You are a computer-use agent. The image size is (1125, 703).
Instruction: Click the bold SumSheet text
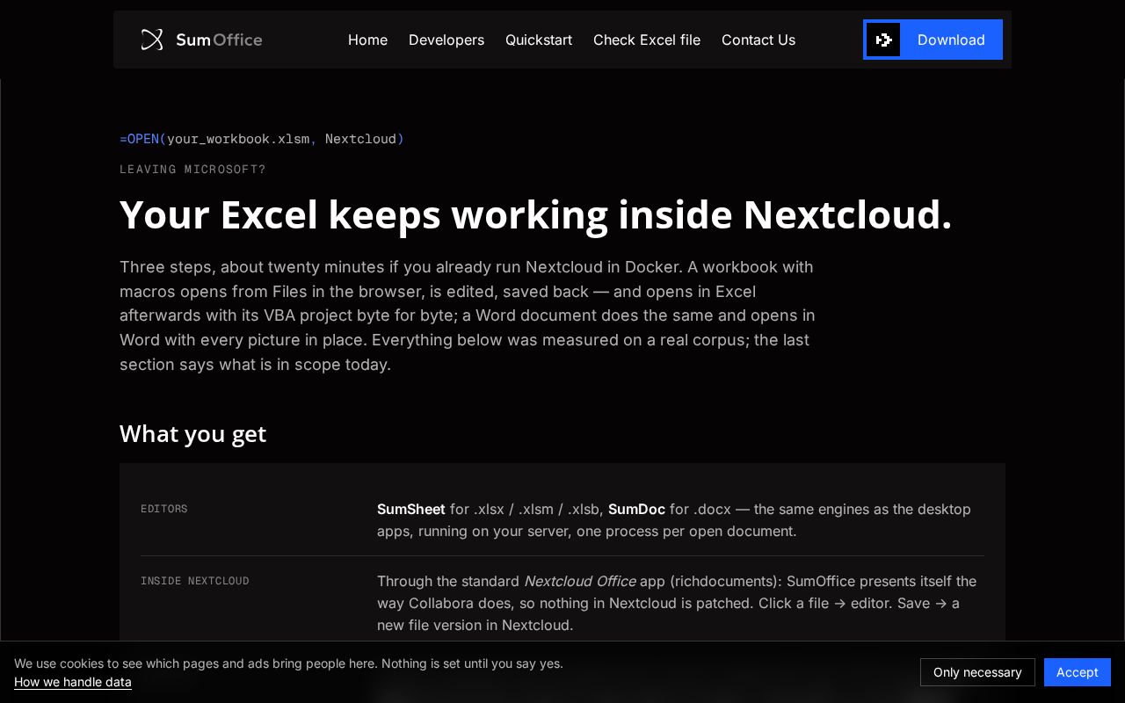coord(411,509)
